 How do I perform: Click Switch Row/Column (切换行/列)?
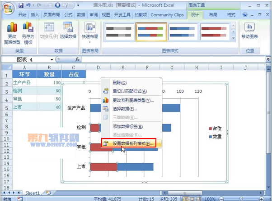tap(49, 31)
